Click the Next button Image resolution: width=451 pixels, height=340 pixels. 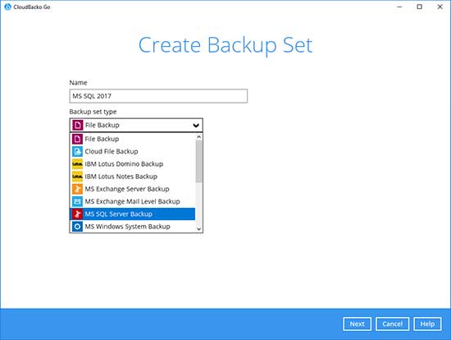pos(357,324)
